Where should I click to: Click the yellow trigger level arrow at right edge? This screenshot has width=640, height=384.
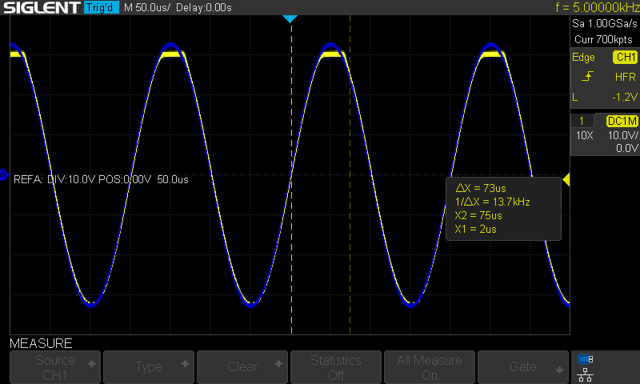[566, 179]
